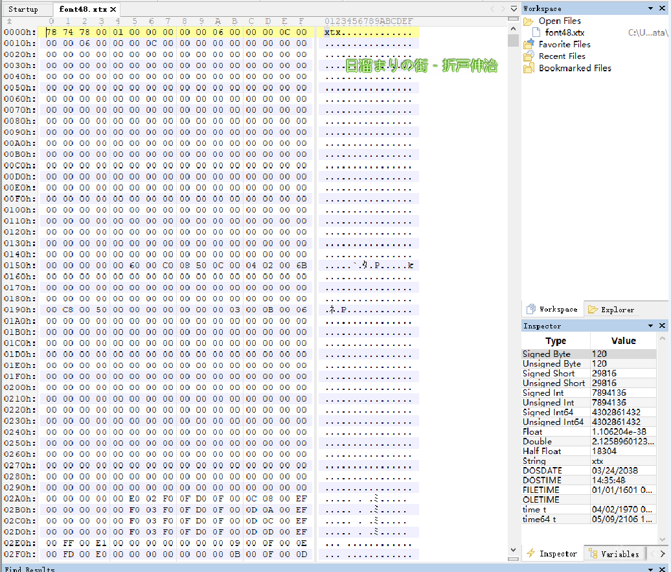Image resolution: width=671 pixels, height=572 pixels.
Task: Open the tab list dropdown arrow
Action: click(x=514, y=8)
